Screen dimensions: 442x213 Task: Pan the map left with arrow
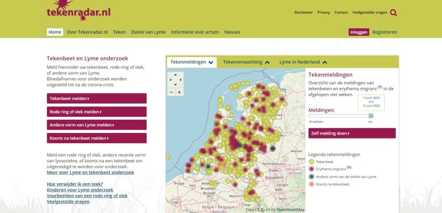(170, 80)
